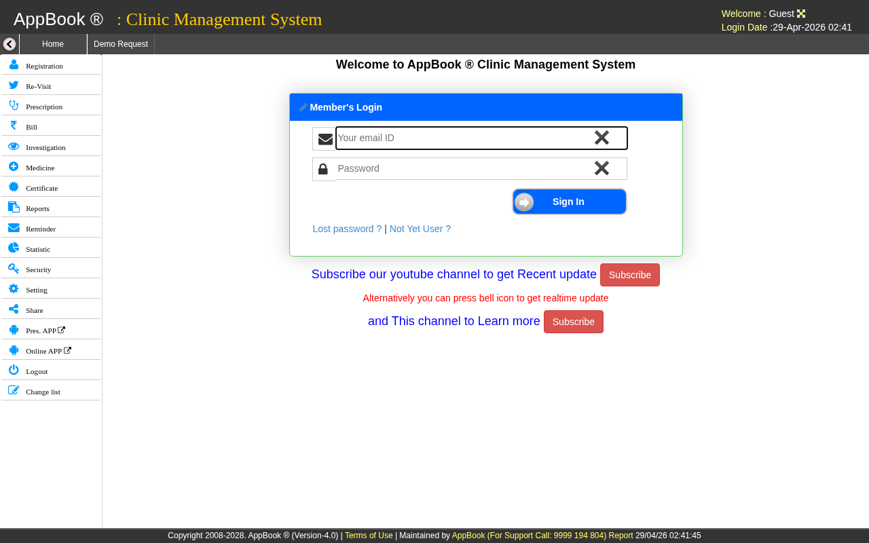Click the Logout power icon

[x=14, y=370]
